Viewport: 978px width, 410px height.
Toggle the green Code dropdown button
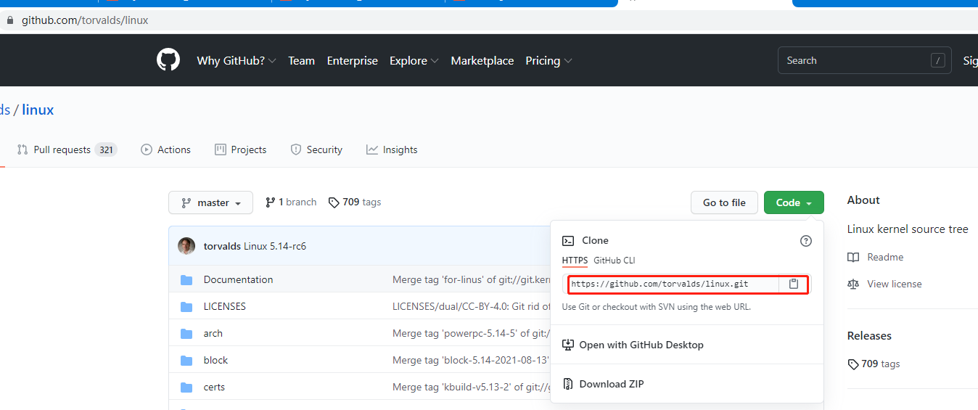pos(794,202)
